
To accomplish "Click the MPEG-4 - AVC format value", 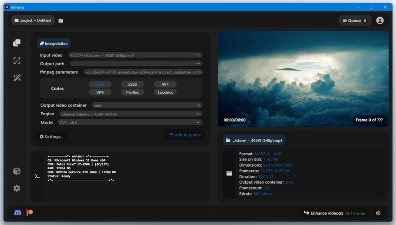I will click(268, 154).
